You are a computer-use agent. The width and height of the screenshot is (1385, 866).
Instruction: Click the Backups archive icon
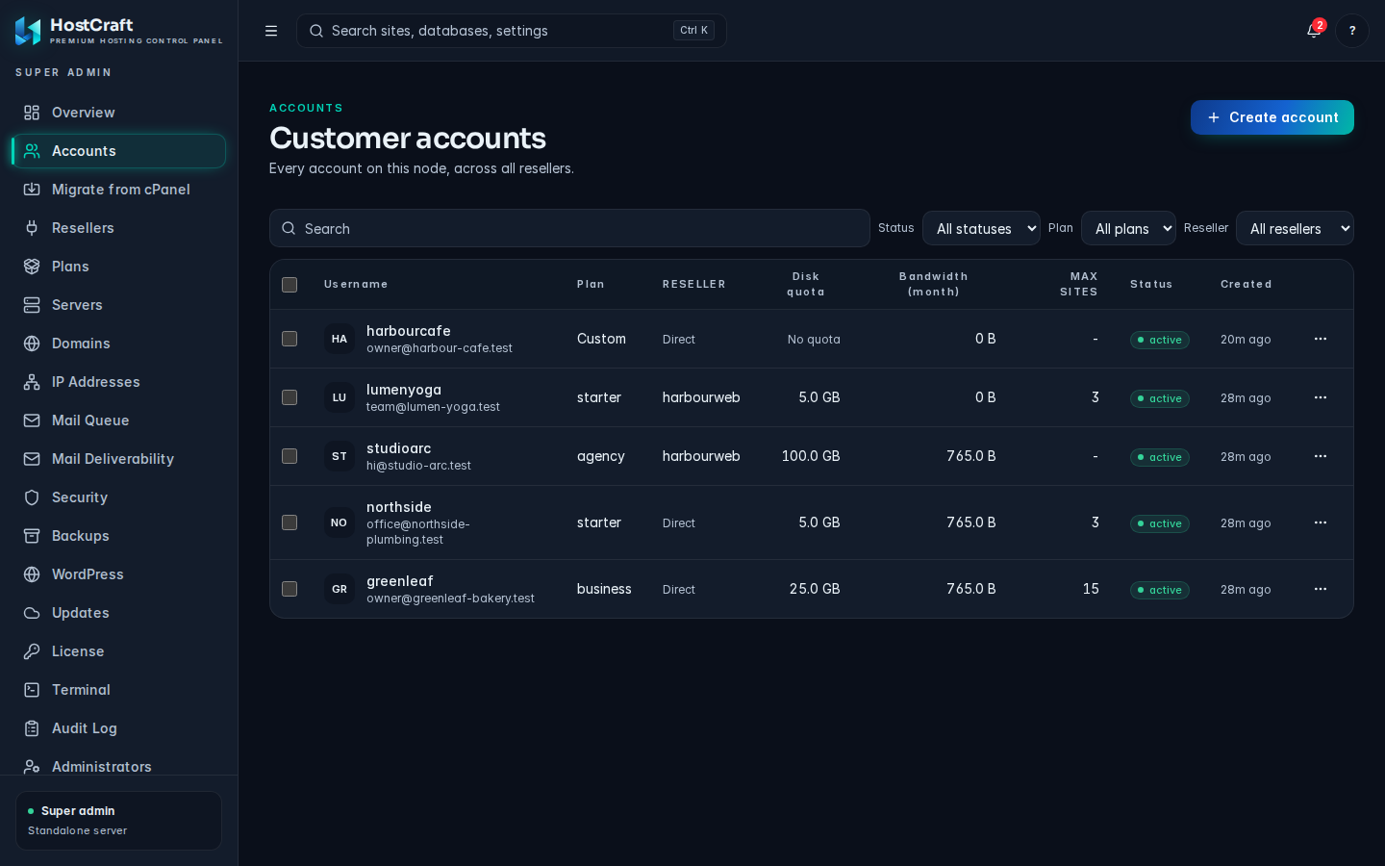pyautogui.click(x=32, y=536)
